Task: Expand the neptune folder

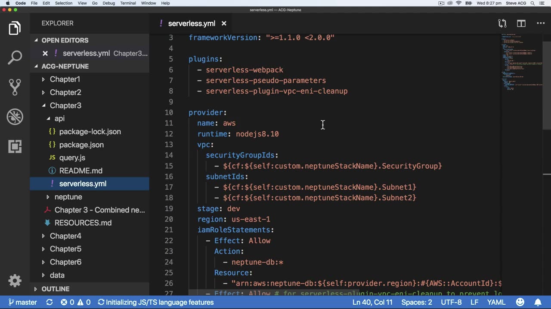Action: [68, 197]
